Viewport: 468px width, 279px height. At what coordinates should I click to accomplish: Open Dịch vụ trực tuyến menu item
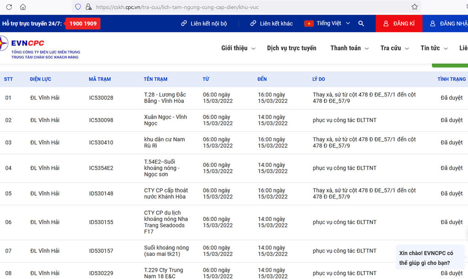tap(292, 48)
